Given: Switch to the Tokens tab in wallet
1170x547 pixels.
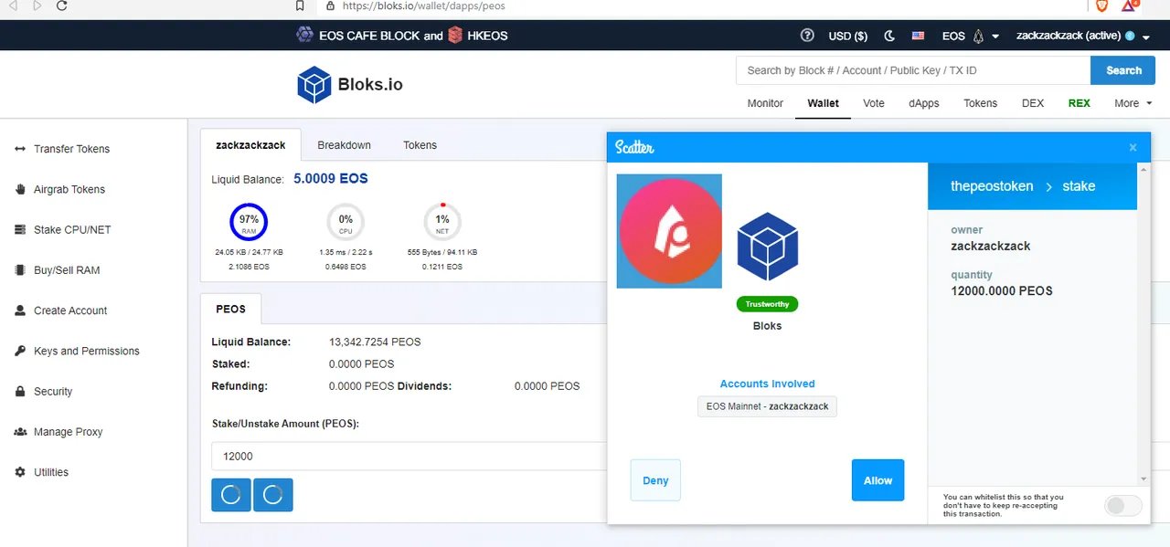Looking at the screenshot, I should pyautogui.click(x=420, y=145).
